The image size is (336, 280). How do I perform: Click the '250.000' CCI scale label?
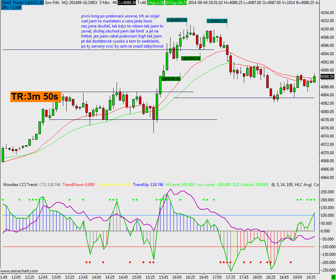(x=328, y=192)
